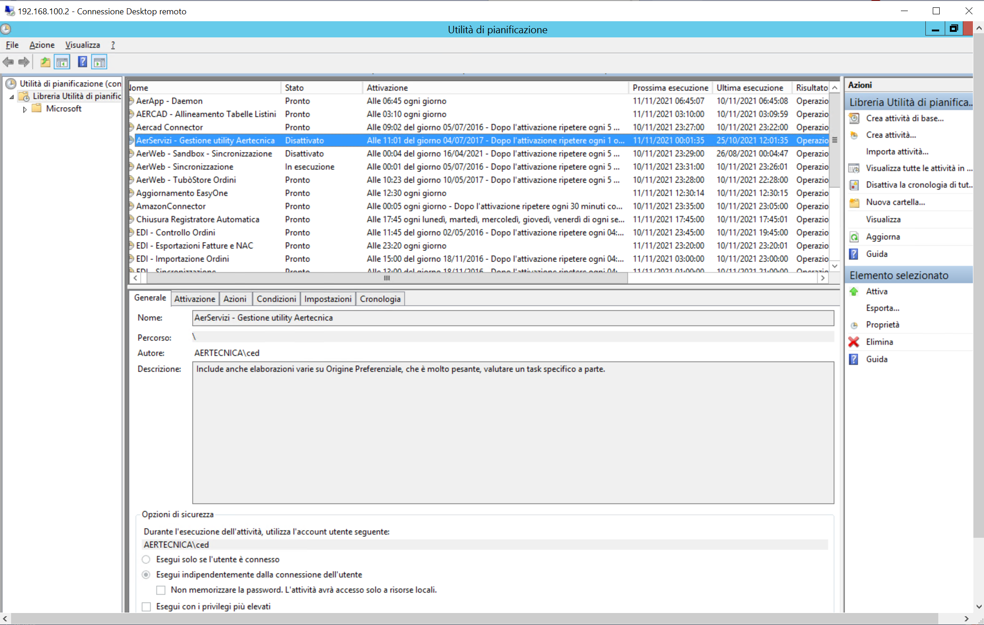The width and height of the screenshot is (984, 625).
Task: Open the ? help menu
Action: tap(113, 45)
